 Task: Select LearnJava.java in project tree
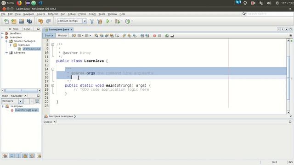coord(32,49)
